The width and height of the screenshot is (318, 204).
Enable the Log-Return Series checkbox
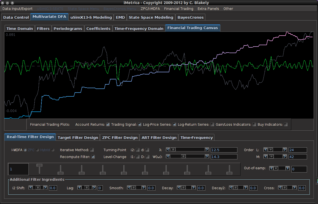pos(212,124)
